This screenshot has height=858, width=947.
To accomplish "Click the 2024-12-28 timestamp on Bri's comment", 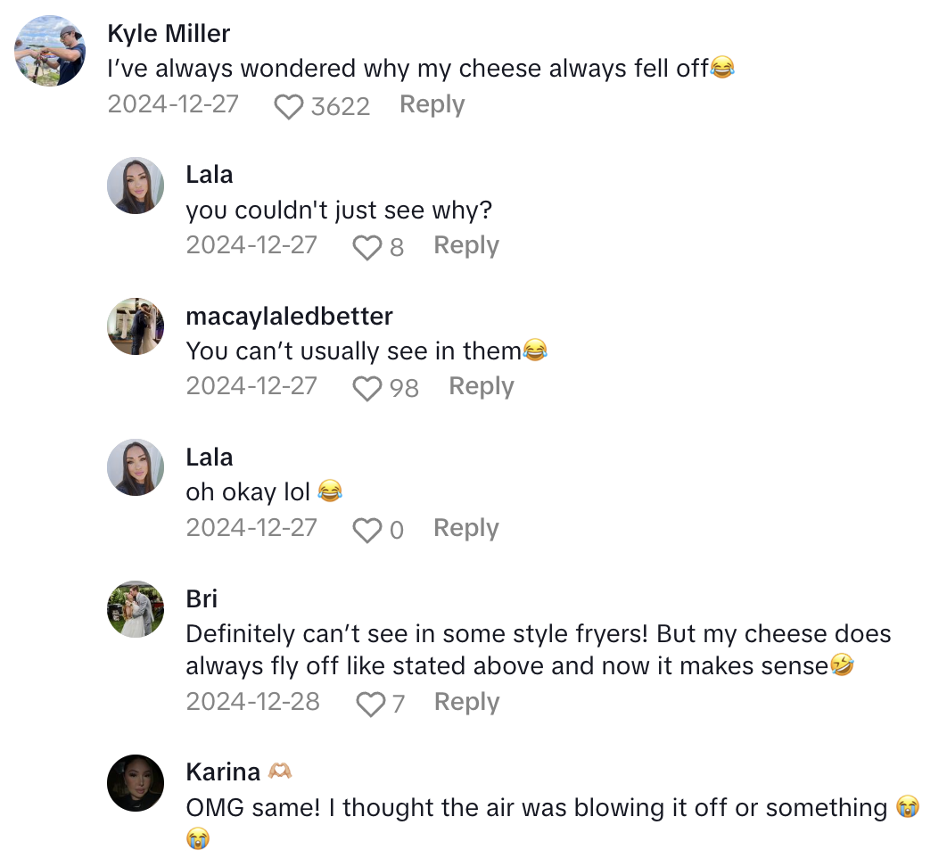I will tap(252, 703).
